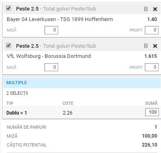161x153 pixels.
Task: Click the 1.615 odds value
Action: click(x=150, y=56)
